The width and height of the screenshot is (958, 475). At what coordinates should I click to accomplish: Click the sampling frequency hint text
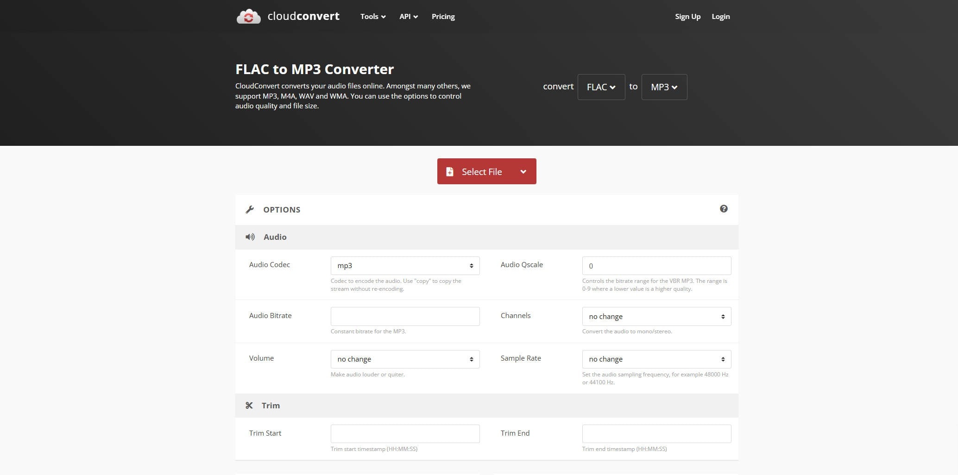(x=655, y=378)
